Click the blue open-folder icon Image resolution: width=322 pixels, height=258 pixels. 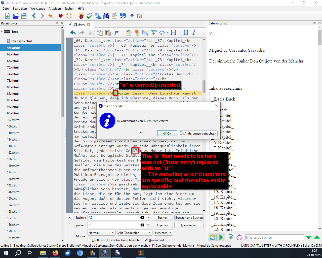[x=16, y=16]
